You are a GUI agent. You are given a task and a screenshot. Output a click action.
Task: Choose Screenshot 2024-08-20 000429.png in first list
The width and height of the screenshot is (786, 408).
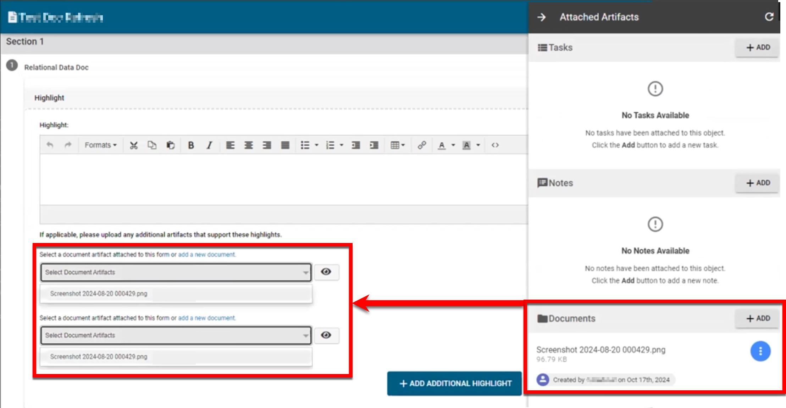99,294
